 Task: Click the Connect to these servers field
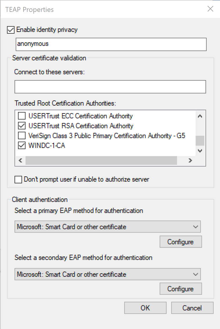click(110, 86)
